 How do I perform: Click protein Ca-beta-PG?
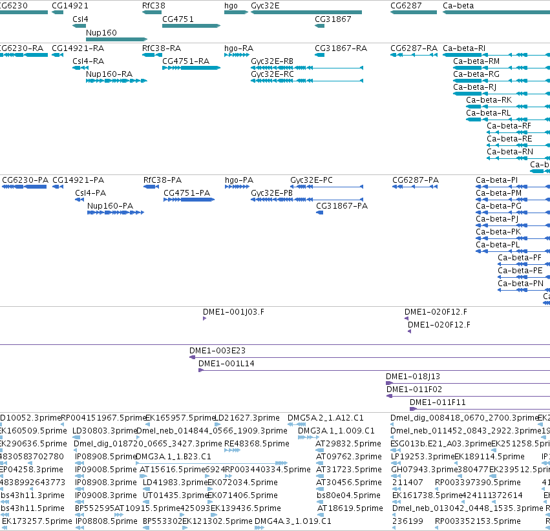(x=513, y=213)
